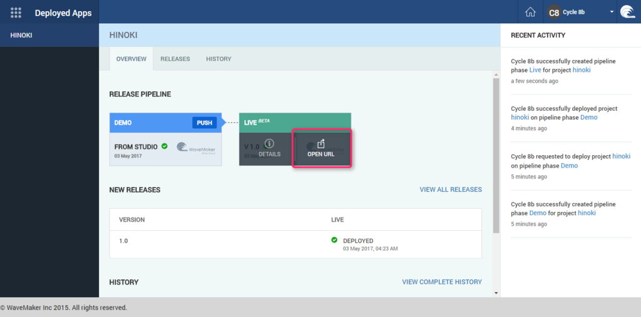
Task: Click OPEN URL on the Live phase
Action: click(x=321, y=149)
